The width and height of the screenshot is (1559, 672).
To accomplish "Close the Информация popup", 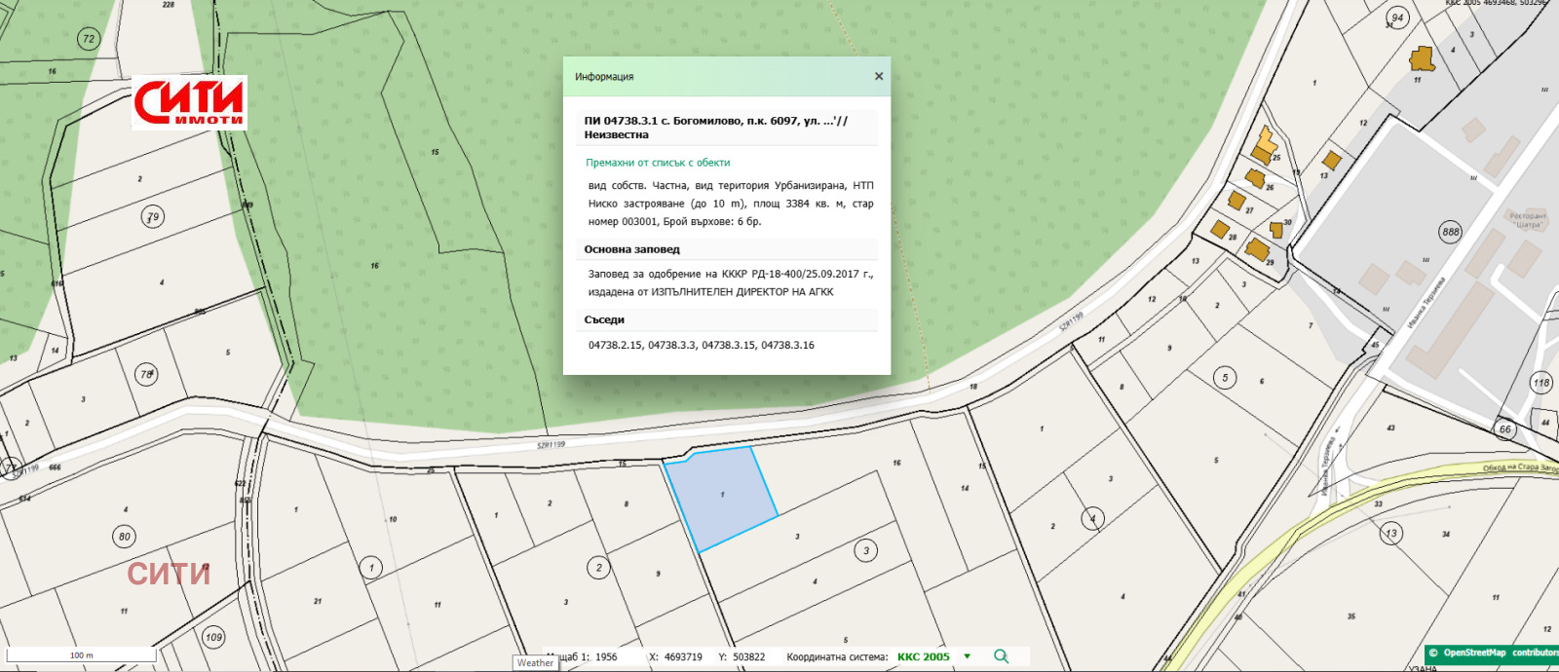I will pos(878,76).
